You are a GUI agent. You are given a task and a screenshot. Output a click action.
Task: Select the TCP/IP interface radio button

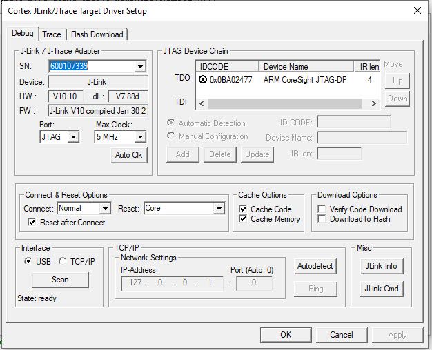tap(63, 261)
